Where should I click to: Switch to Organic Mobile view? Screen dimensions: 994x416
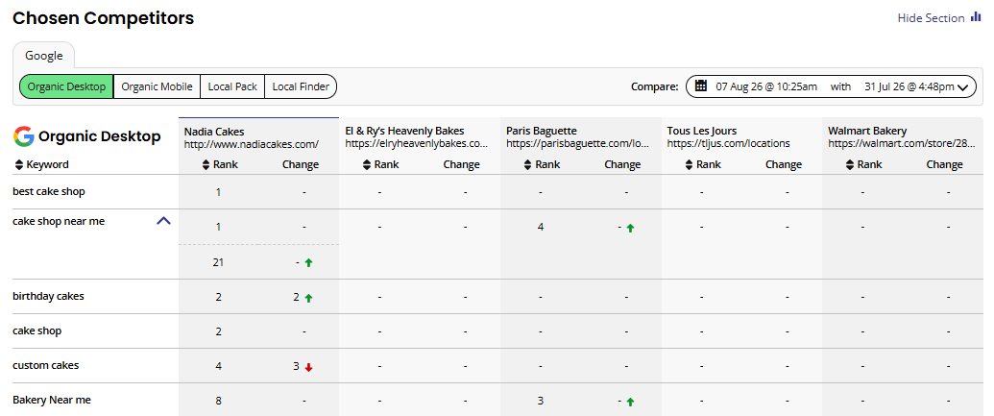(157, 86)
